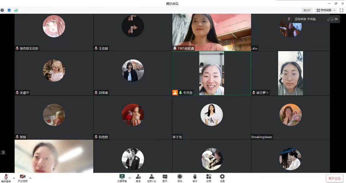The width and height of the screenshot is (346, 183).
Task: Open the members list (16)
Action: point(151,178)
